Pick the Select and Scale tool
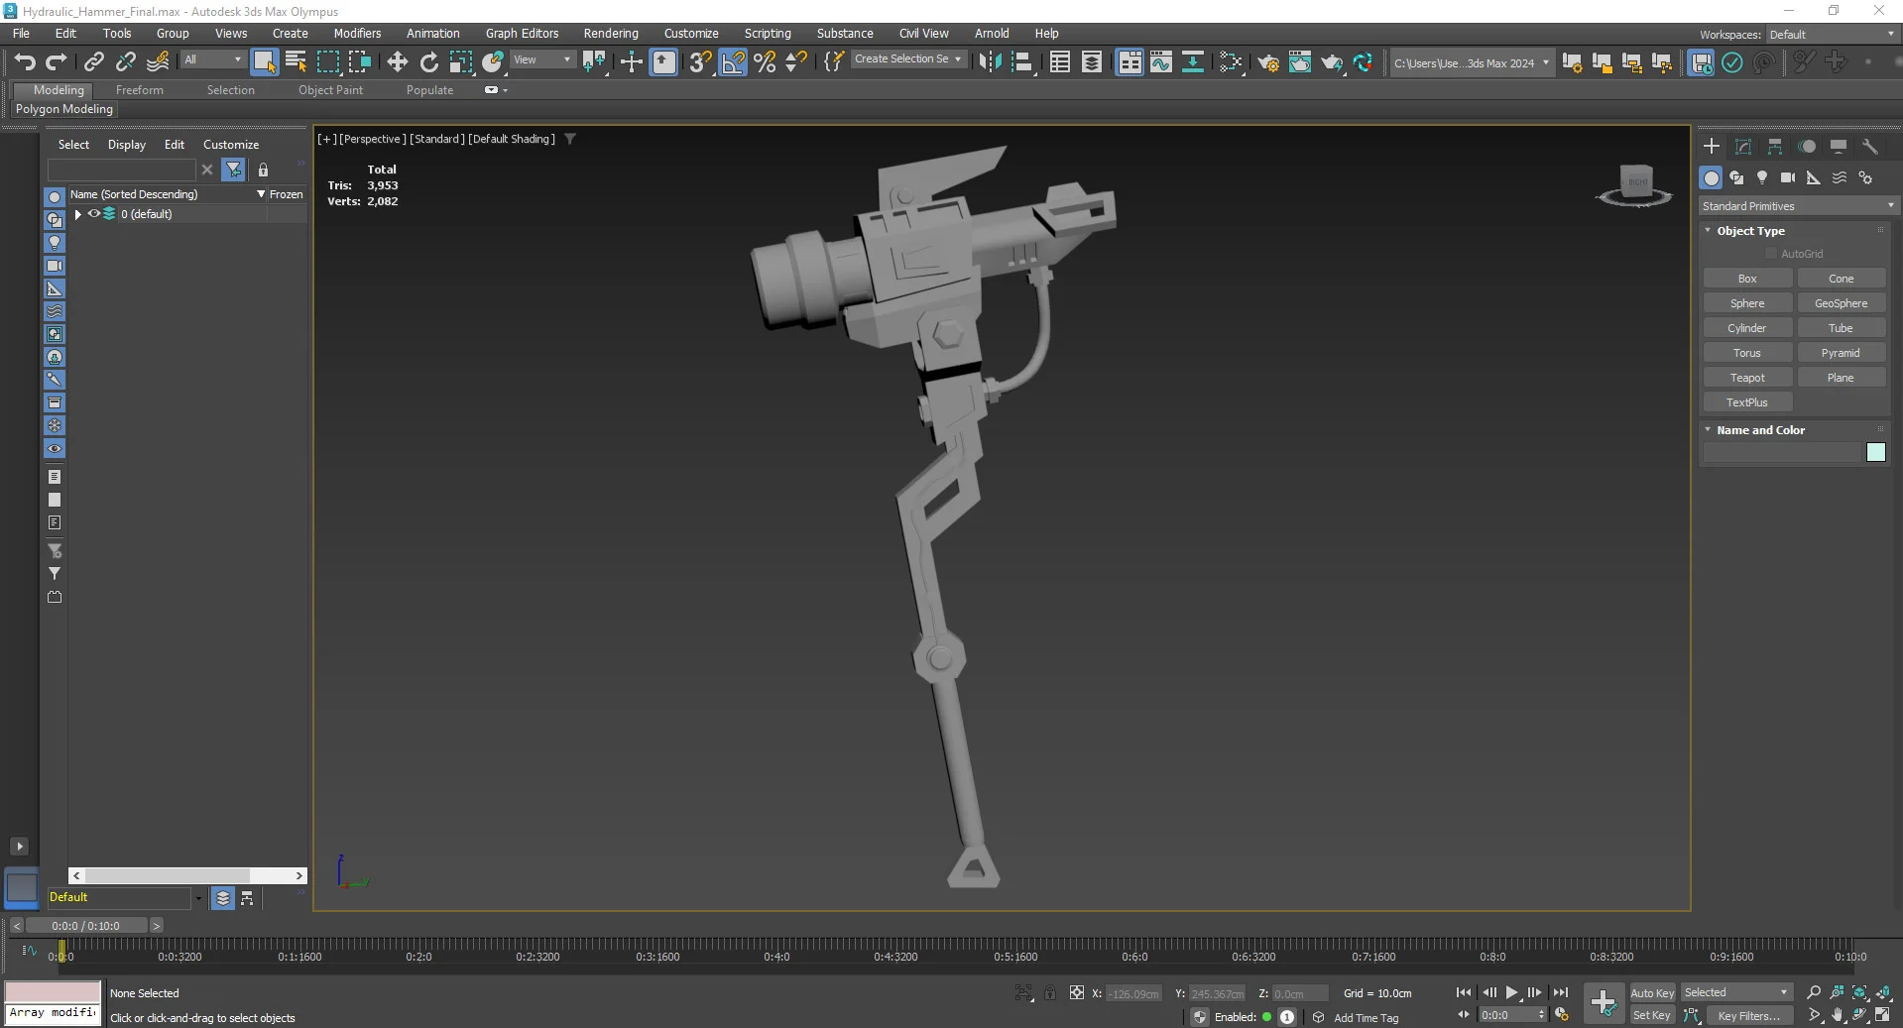This screenshot has height=1028, width=1903. point(461,61)
